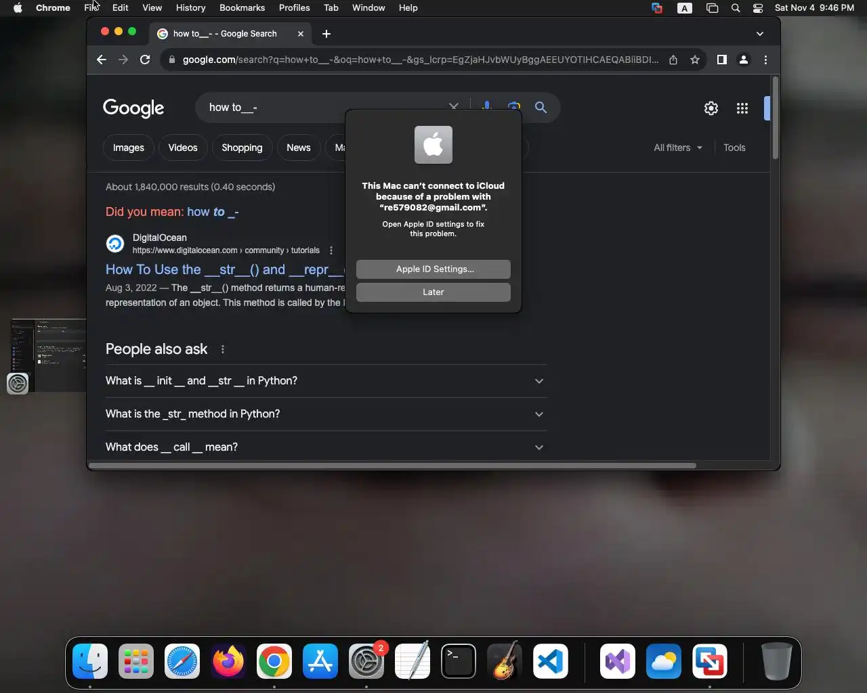Image resolution: width=867 pixels, height=693 pixels.
Task: Click the share icon in address bar
Action: click(x=673, y=60)
